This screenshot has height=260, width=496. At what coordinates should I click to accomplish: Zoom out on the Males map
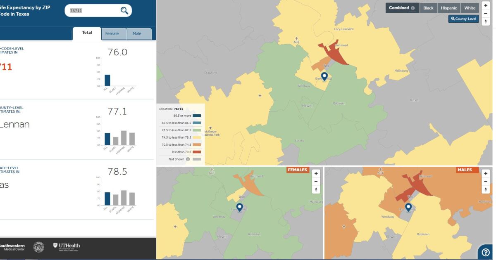[486, 182]
